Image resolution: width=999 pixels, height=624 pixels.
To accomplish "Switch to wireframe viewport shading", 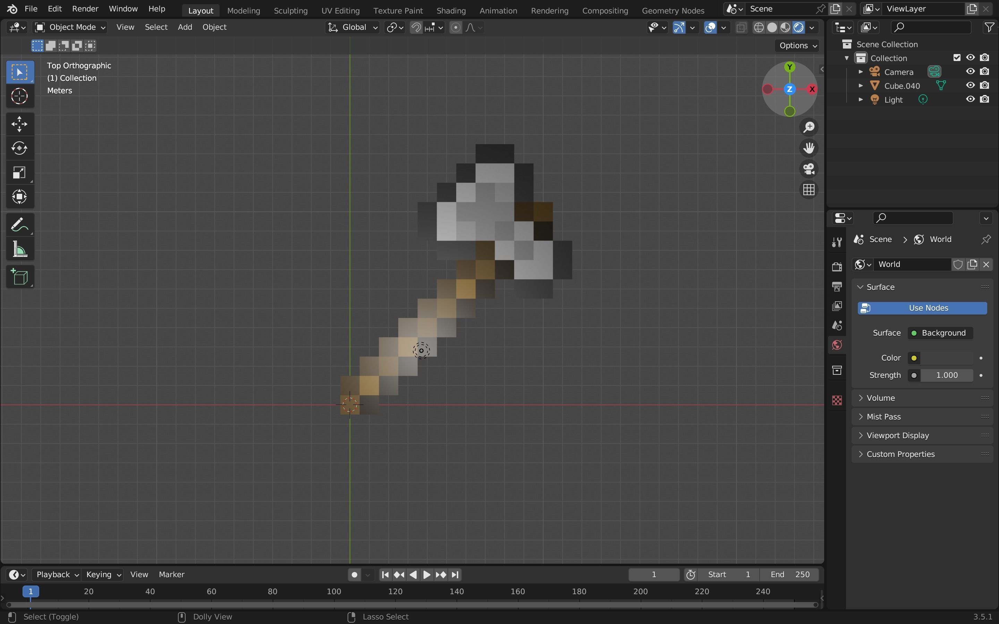I will 759,28.
